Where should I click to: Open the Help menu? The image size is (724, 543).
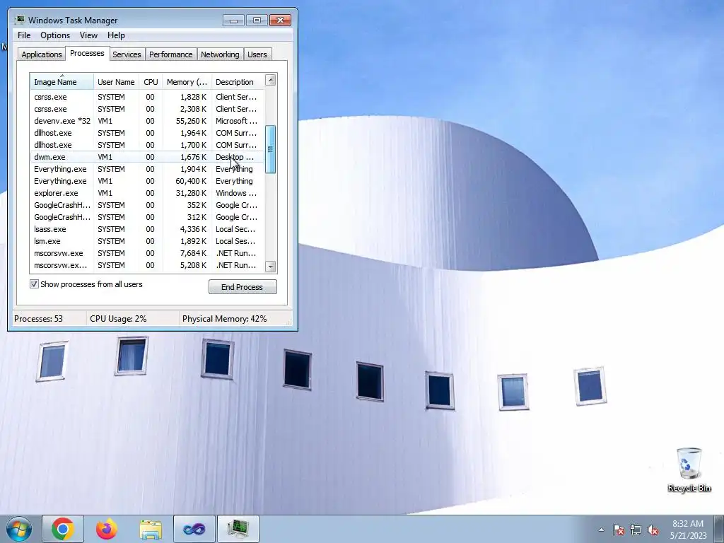pos(116,35)
